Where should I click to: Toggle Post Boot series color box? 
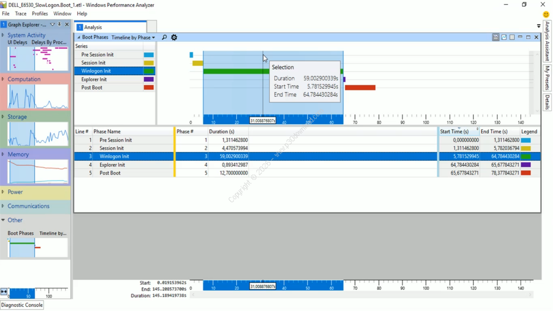pos(149,88)
